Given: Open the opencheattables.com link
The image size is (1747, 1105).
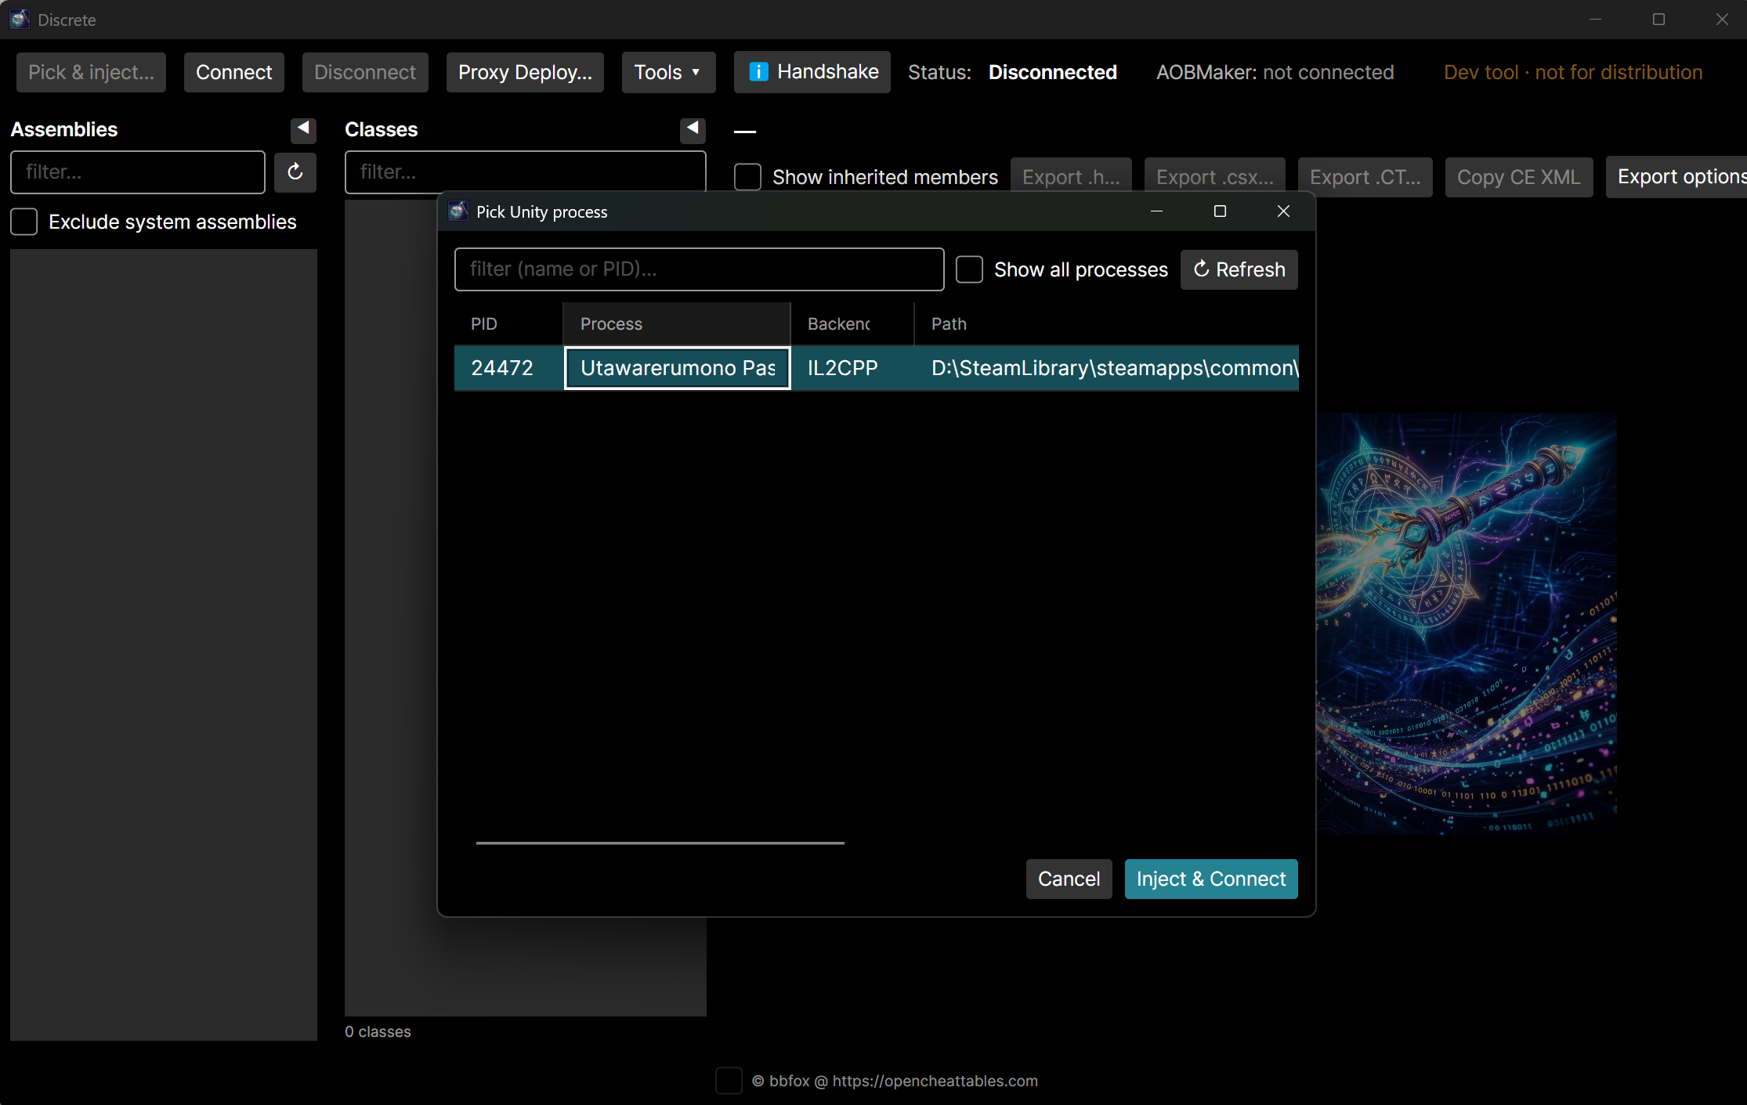Looking at the screenshot, I should pyautogui.click(x=935, y=1081).
